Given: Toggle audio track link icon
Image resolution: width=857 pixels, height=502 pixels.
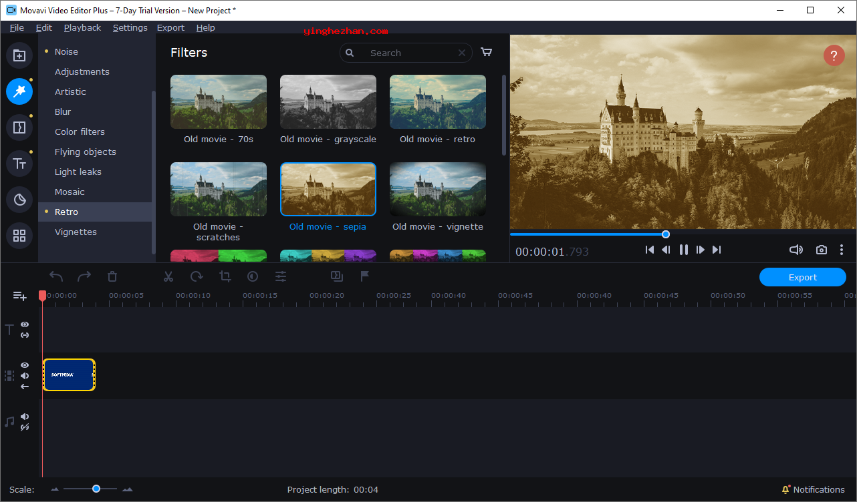Looking at the screenshot, I should click(x=25, y=427).
